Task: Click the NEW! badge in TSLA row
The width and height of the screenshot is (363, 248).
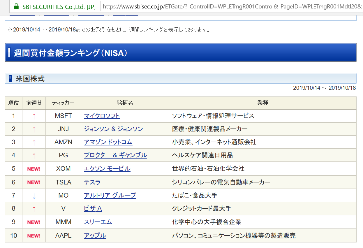Action: coord(34,182)
